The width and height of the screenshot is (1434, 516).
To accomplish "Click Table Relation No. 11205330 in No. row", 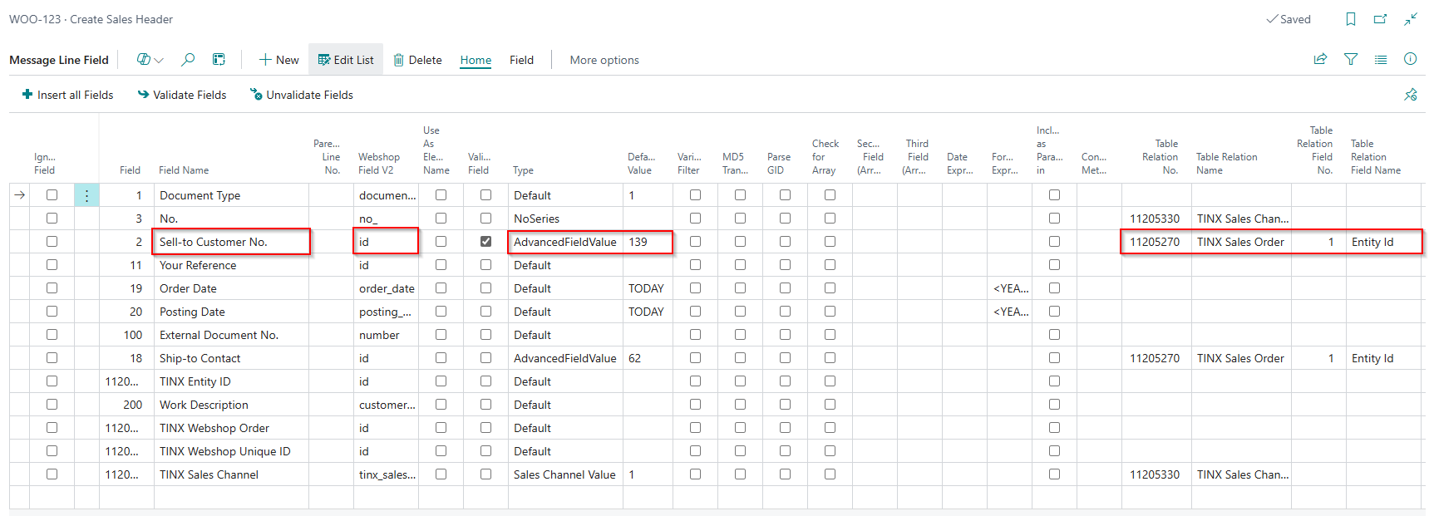I will click(1156, 219).
